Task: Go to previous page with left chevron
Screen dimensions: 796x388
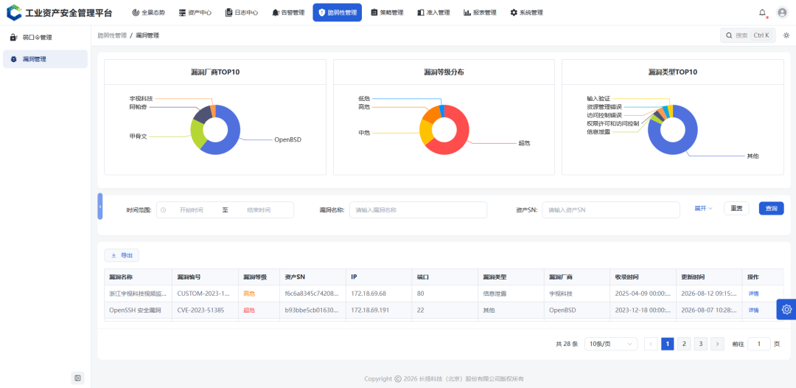Action: (652, 344)
